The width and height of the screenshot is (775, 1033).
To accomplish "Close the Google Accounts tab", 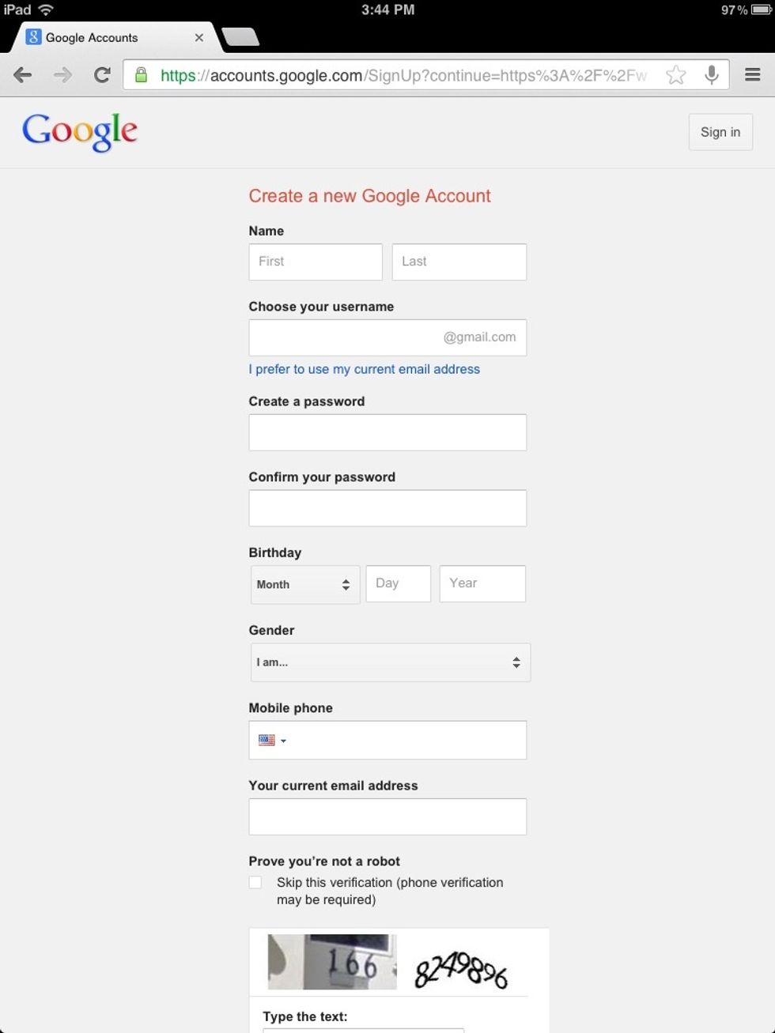I will tap(199, 37).
